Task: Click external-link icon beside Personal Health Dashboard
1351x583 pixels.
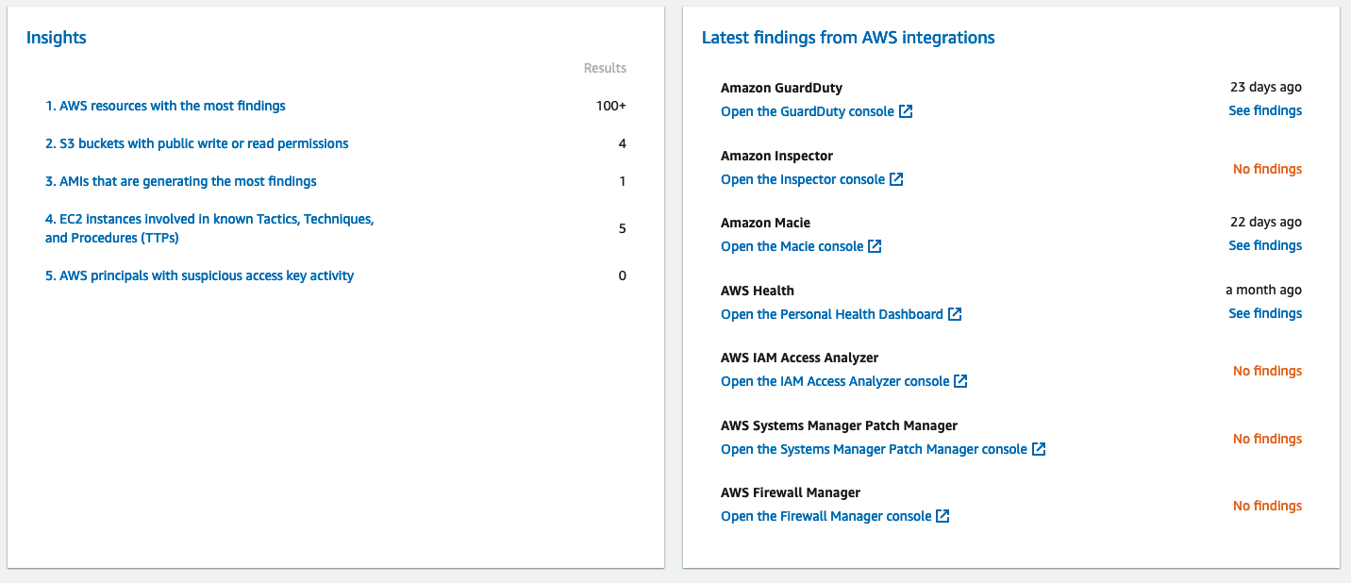Action: point(955,314)
